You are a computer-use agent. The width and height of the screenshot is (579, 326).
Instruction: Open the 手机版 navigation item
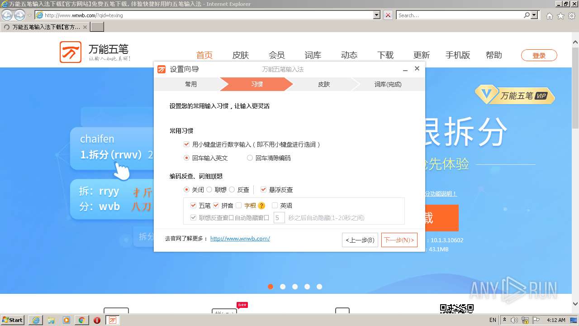coord(457,55)
